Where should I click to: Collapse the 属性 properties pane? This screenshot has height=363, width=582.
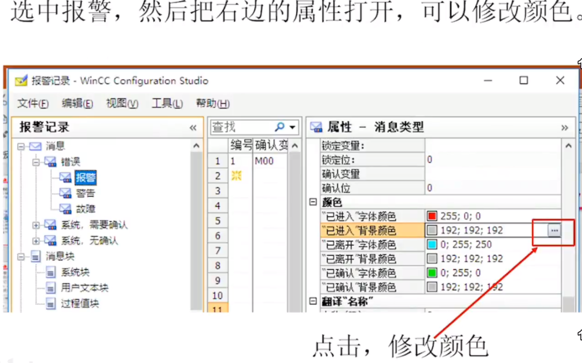coord(564,128)
